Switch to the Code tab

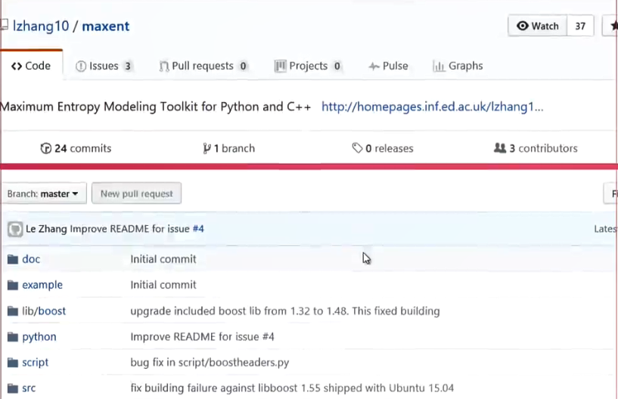(31, 66)
